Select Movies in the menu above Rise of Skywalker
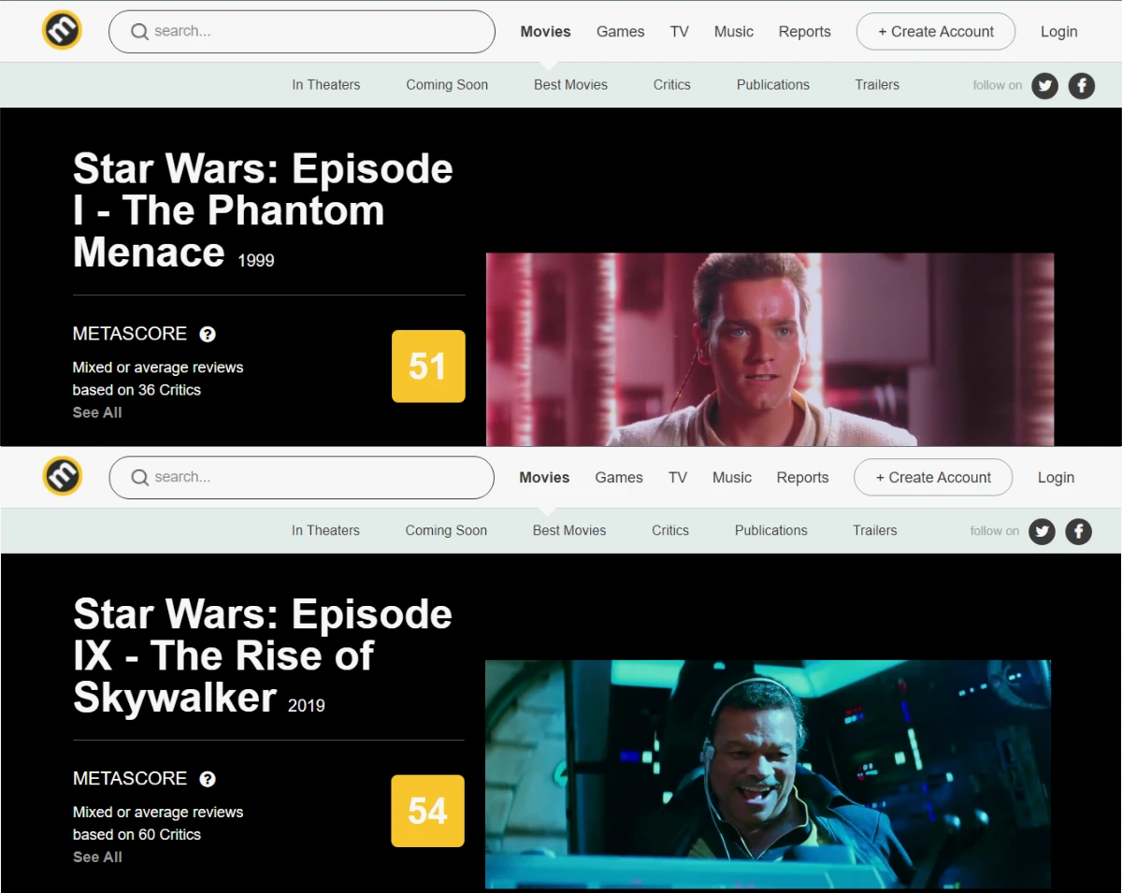 coord(544,478)
